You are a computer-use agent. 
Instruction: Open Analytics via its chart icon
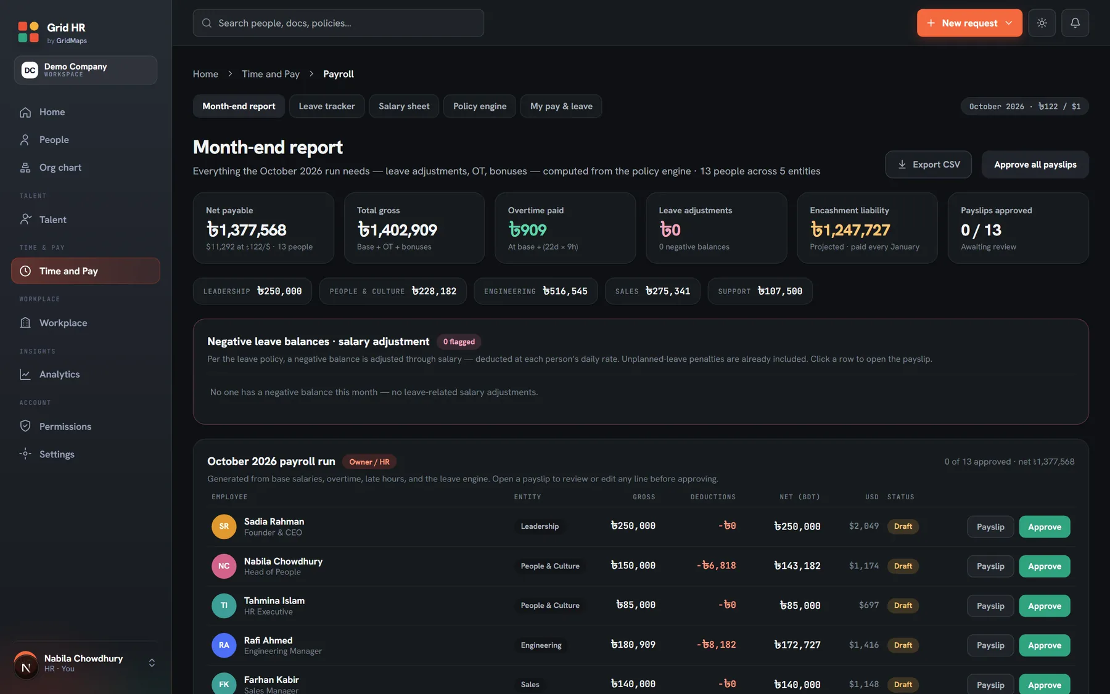click(25, 375)
